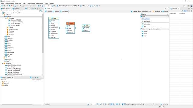Click the filter icon in database navigator
This screenshot has height=108, width=193.
41,11
